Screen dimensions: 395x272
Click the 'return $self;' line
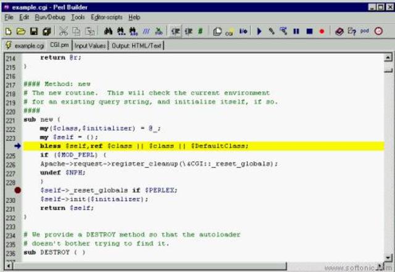point(67,208)
